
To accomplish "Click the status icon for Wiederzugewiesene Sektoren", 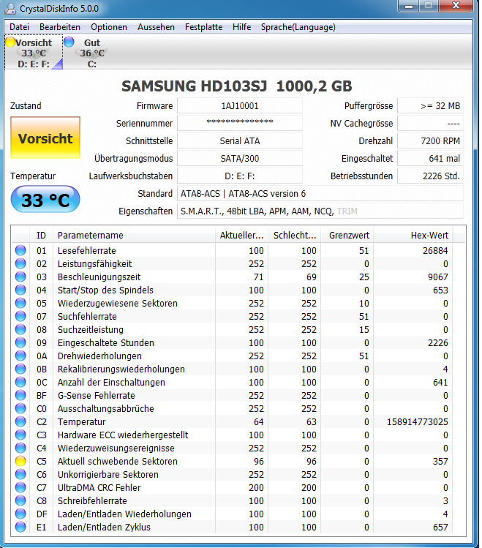I will 20,303.
